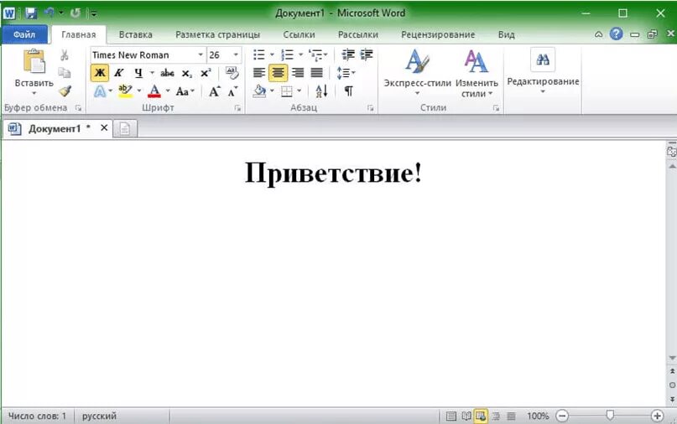This screenshot has width=677, height=424.
Task: Click Zoom In plus button
Action: pyautogui.click(x=657, y=416)
